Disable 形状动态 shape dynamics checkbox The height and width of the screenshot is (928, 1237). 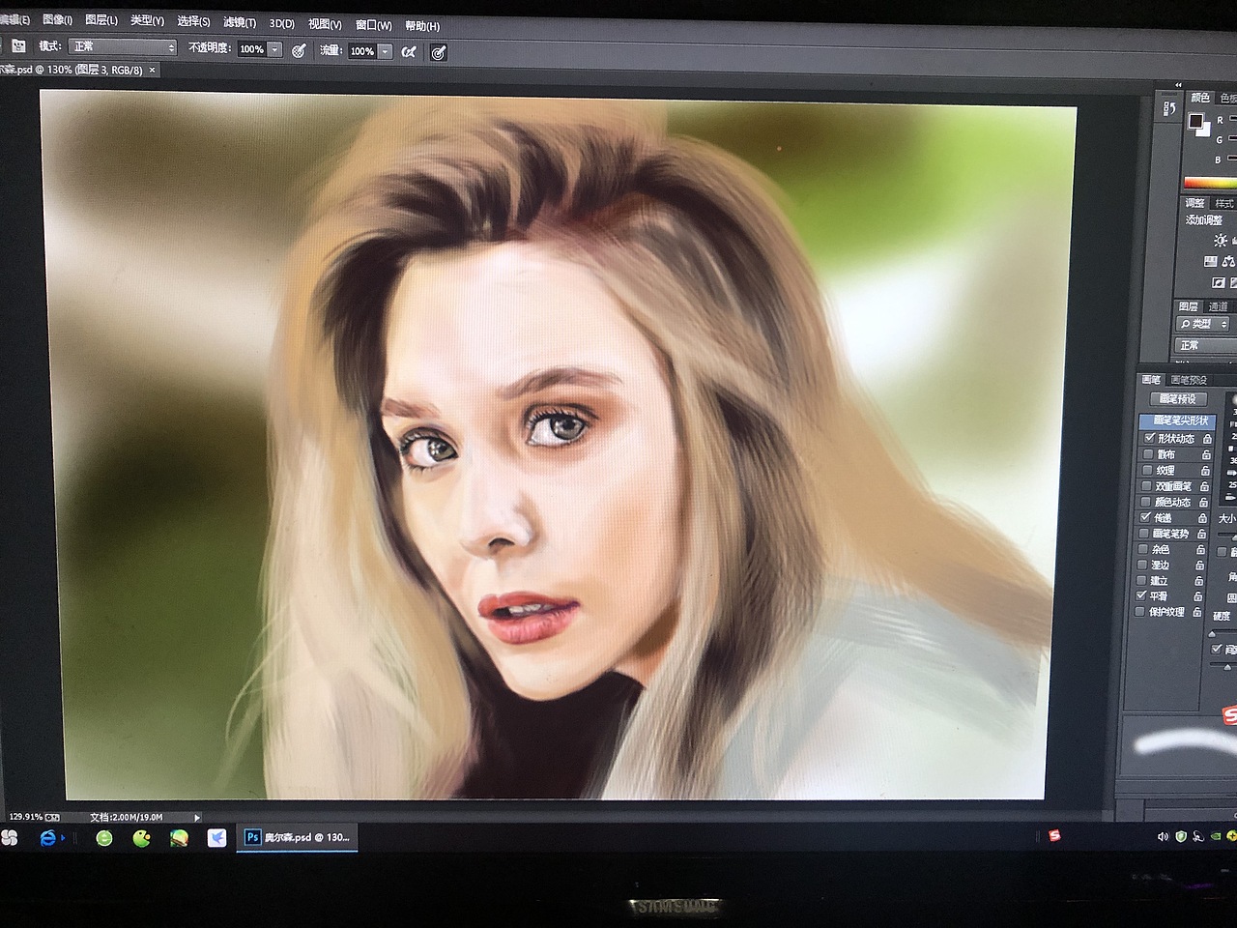click(x=1149, y=438)
